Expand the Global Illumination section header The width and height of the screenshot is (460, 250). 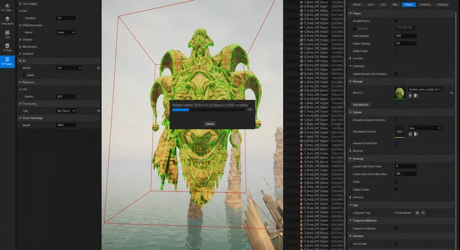point(58,25)
